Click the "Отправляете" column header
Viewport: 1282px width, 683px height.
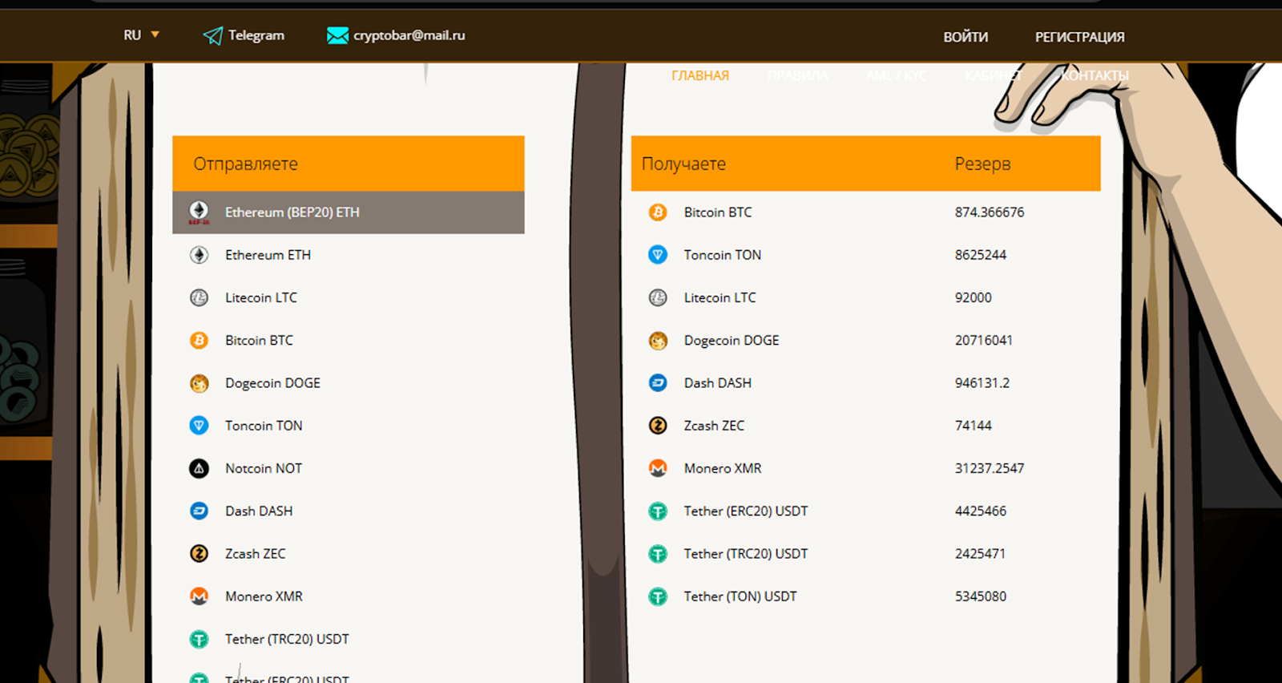coord(246,164)
